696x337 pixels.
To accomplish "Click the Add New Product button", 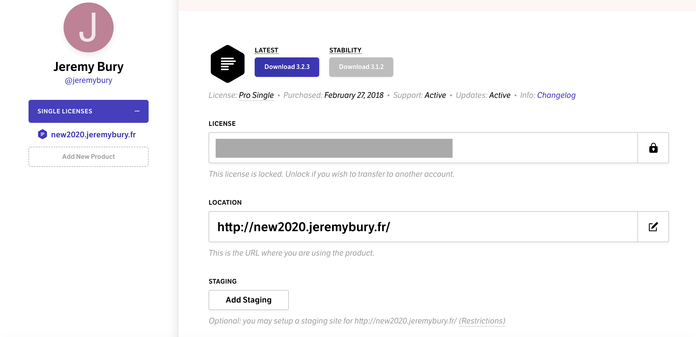I will click(x=88, y=157).
